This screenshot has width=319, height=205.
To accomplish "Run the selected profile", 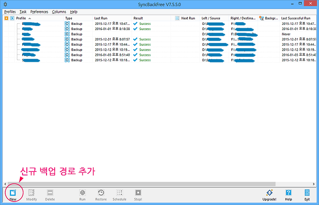I will point(82,195).
